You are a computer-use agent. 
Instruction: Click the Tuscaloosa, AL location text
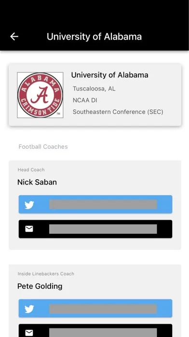click(94, 89)
